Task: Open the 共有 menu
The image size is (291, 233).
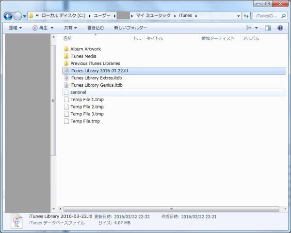Action: click(x=70, y=28)
